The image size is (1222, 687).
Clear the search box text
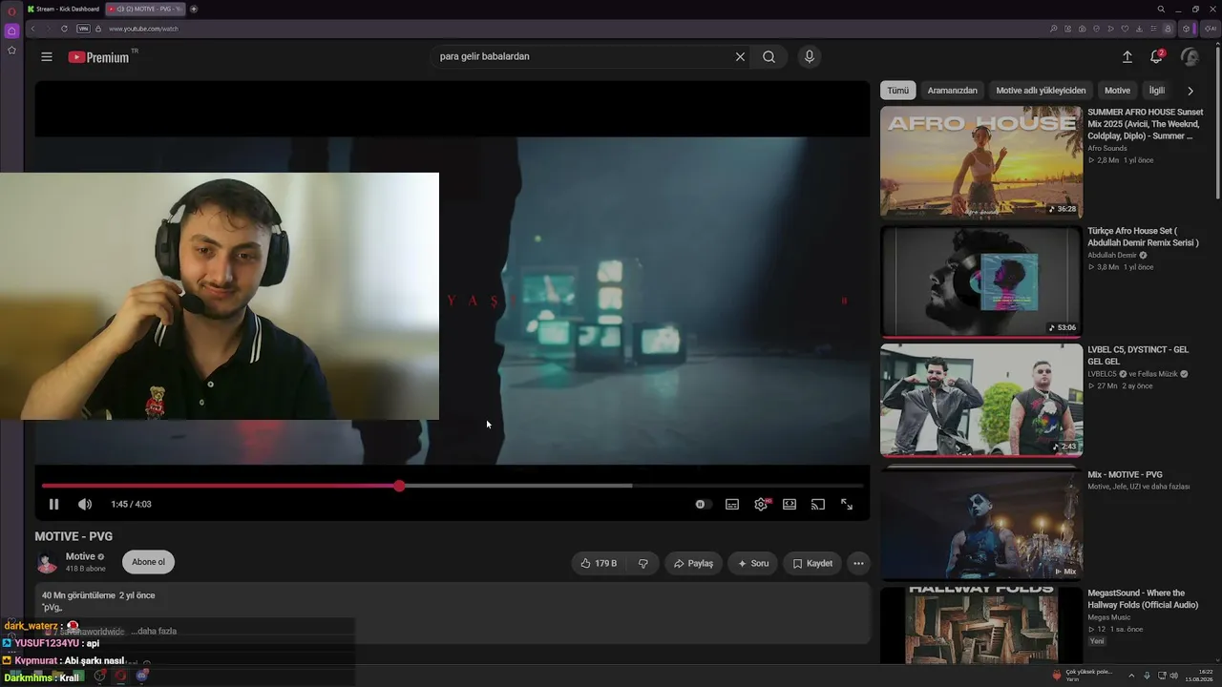point(740,57)
